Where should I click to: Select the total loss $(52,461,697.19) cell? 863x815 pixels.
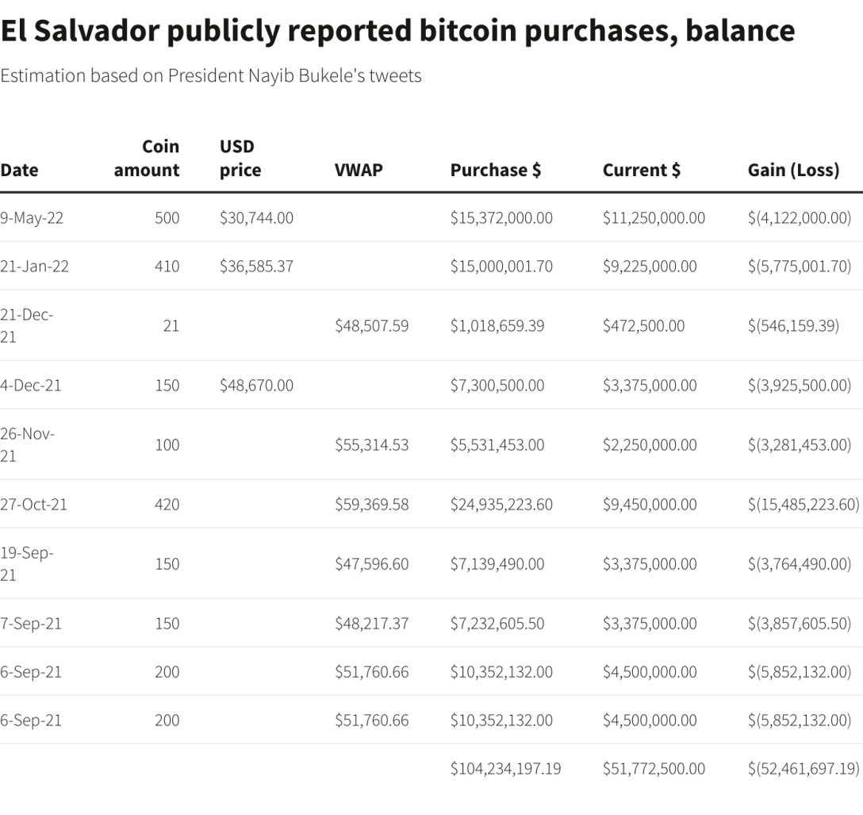[x=803, y=769]
